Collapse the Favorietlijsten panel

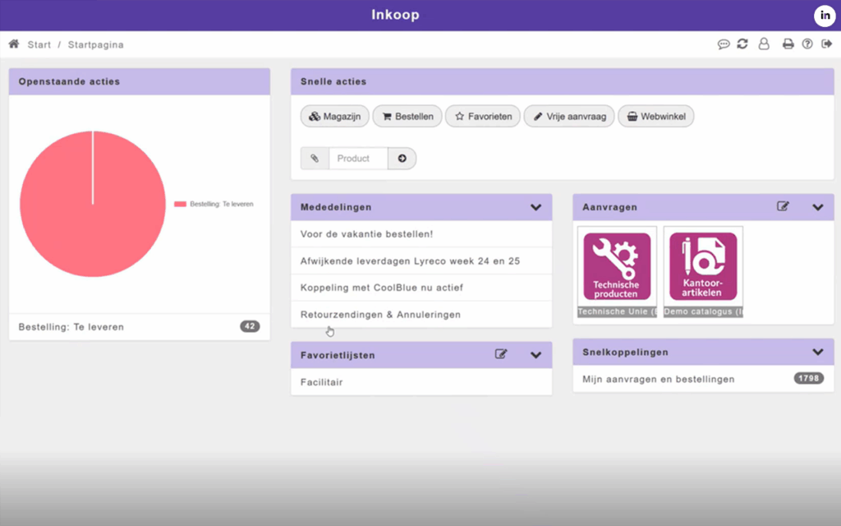coord(536,356)
